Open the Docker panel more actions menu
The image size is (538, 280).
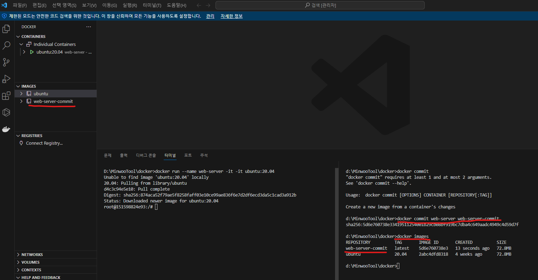[x=89, y=27]
